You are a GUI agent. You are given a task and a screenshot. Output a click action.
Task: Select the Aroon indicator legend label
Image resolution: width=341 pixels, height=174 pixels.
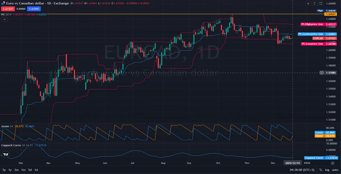coord(5,126)
